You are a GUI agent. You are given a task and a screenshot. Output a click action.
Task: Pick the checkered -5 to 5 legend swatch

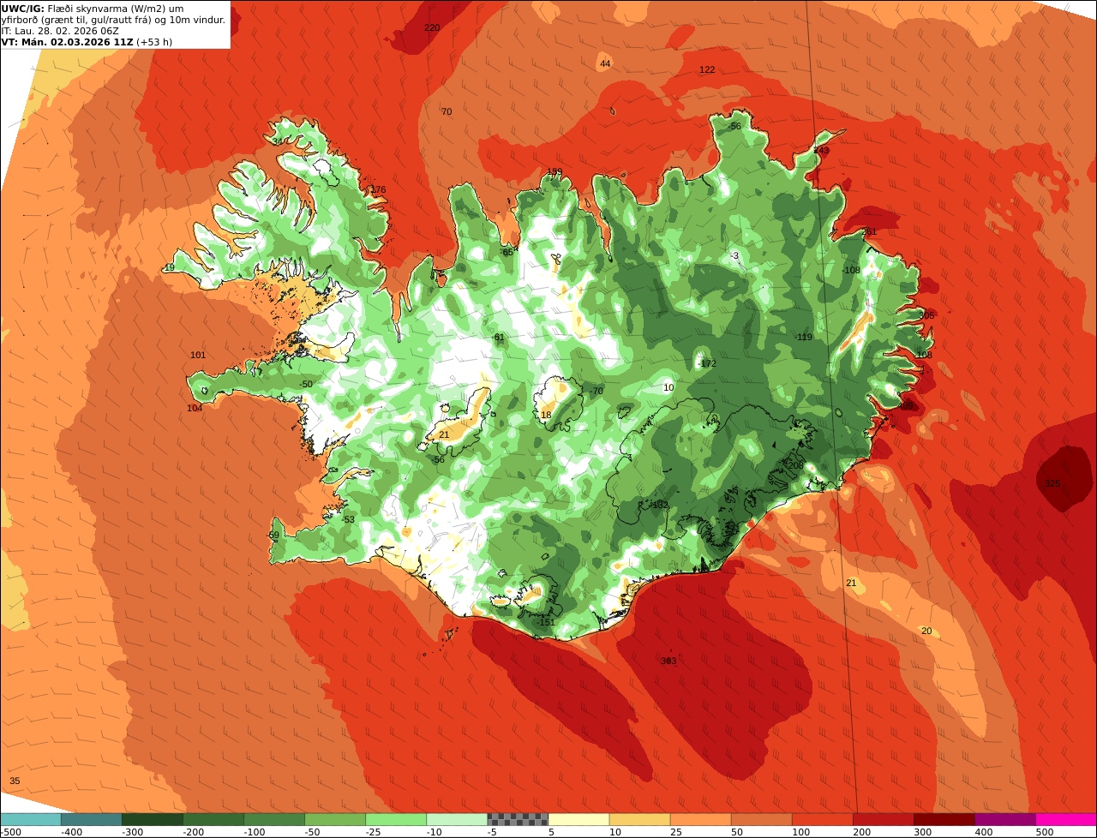point(518,820)
